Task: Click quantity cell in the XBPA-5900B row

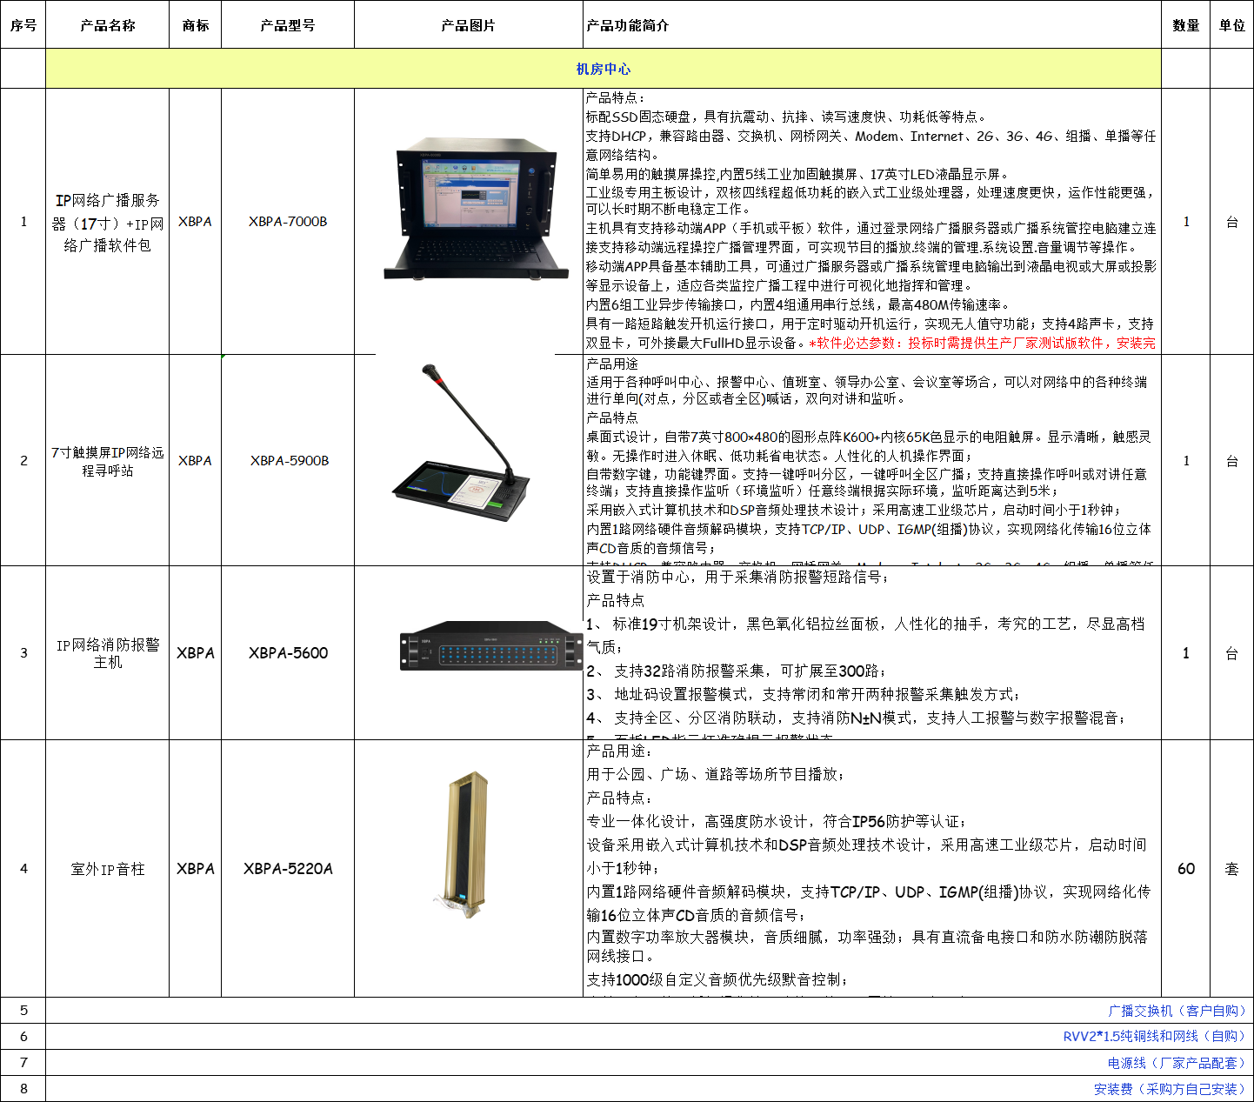Action: (x=1186, y=461)
